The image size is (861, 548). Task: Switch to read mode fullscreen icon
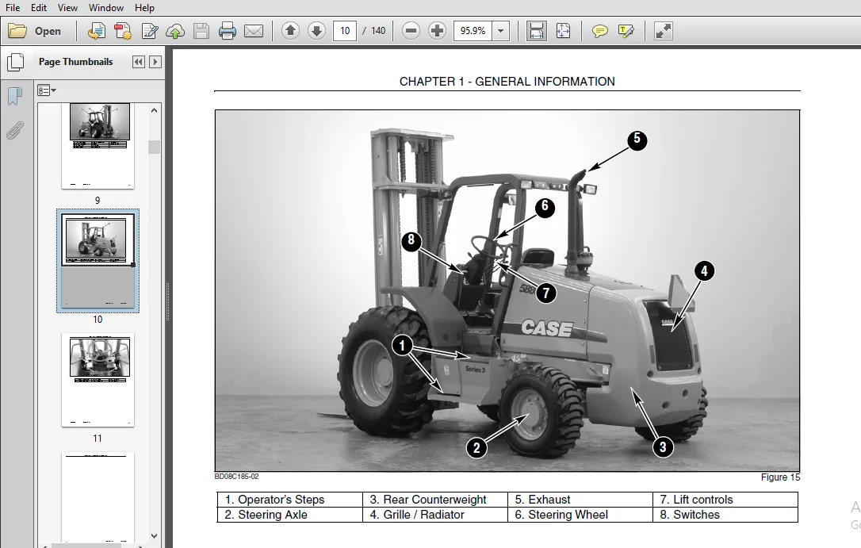664,31
